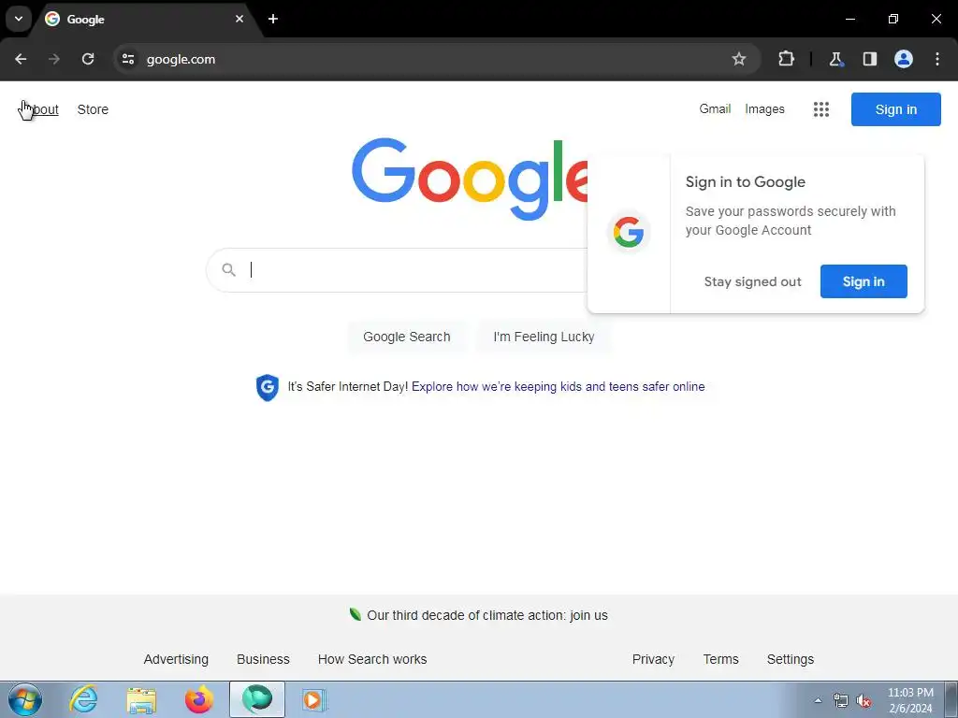Reload the page with refresh icon

point(88,59)
